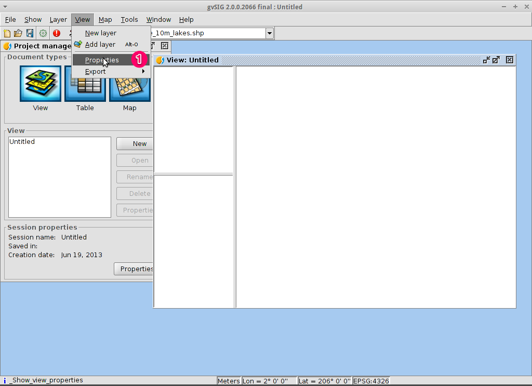Click the layer file name combo field

pyautogui.click(x=208, y=33)
